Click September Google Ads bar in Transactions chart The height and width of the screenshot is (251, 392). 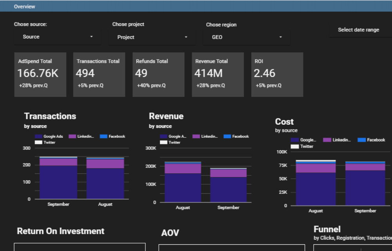[58, 182]
